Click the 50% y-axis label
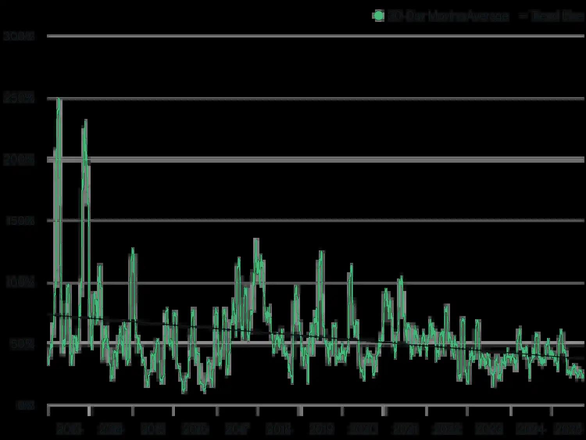586x440 pixels. (x=22, y=344)
